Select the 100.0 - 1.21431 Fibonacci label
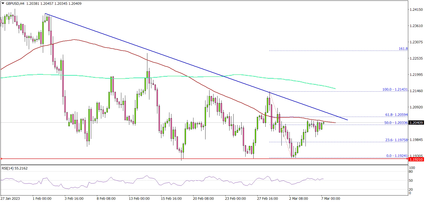 (x=395, y=89)
